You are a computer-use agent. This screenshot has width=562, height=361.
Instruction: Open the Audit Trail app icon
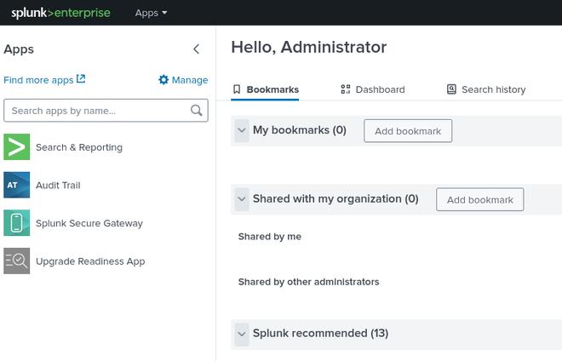pyautogui.click(x=17, y=185)
